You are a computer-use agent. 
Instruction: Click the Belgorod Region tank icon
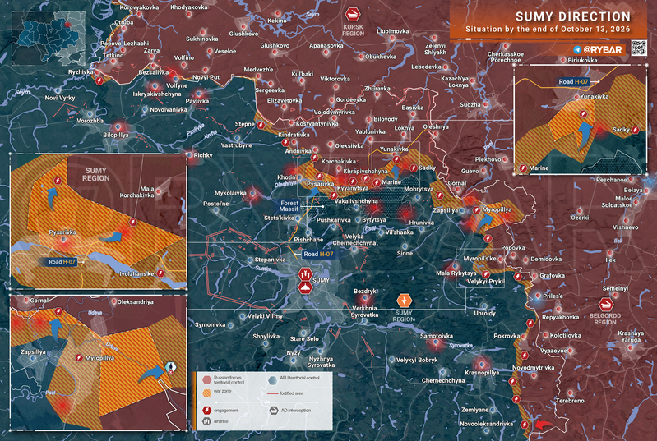(605, 304)
